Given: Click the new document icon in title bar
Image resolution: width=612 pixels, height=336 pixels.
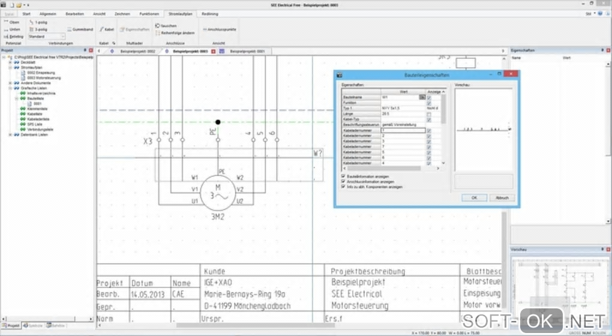Looking at the screenshot, I should point(12,5).
